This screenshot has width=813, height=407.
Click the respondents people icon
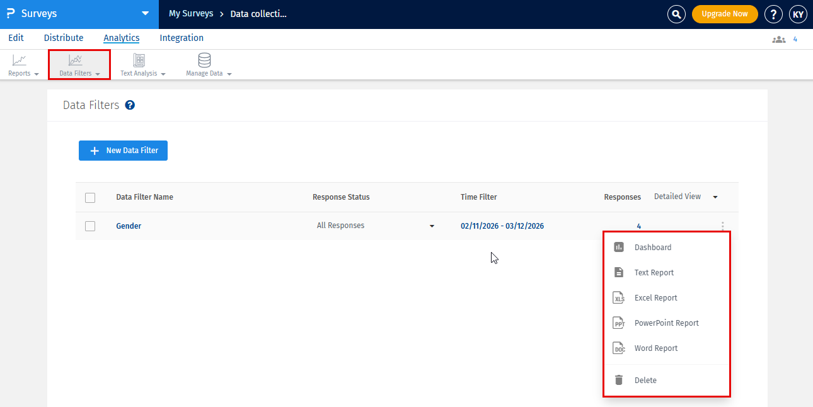[x=779, y=39]
